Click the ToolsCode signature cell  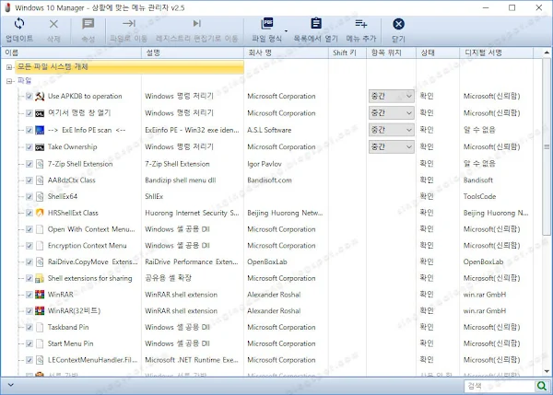click(x=479, y=197)
